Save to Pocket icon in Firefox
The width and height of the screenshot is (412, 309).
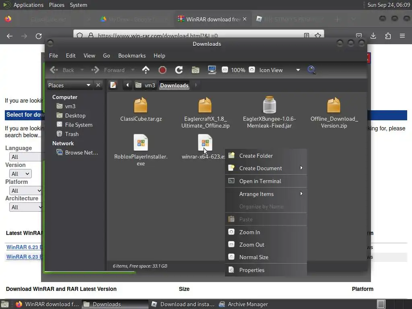coord(358,36)
